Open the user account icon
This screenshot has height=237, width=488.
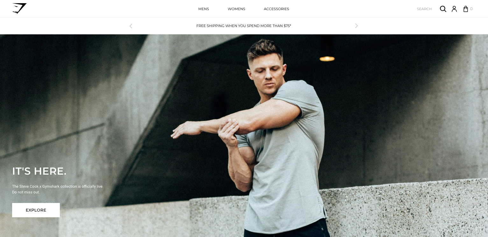pyautogui.click(x=454, y=9)
